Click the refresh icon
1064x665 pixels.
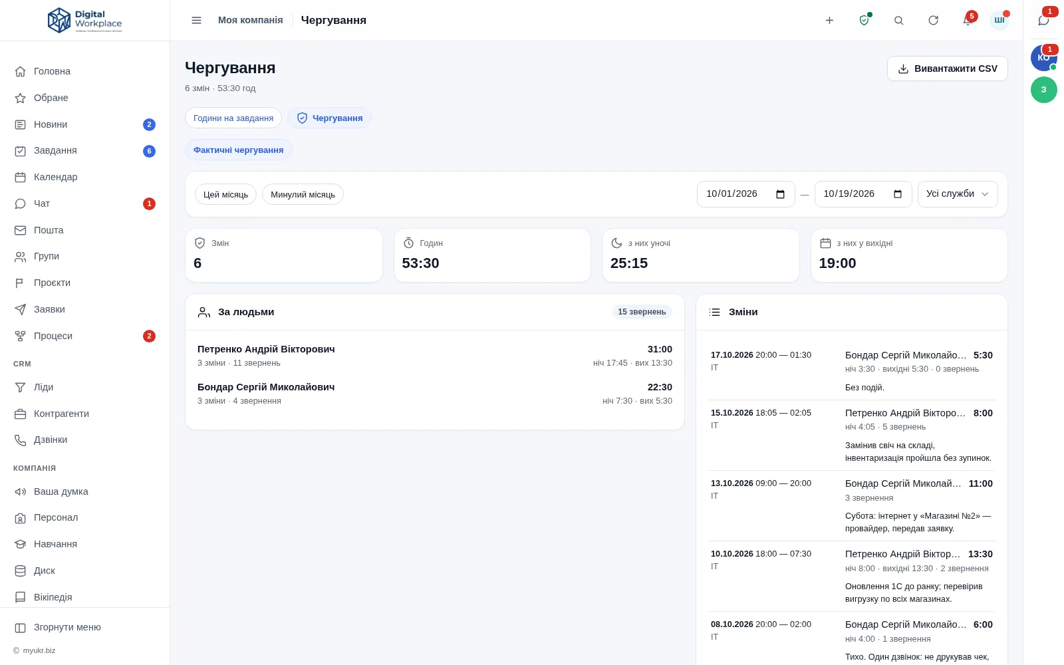point(933,21)
